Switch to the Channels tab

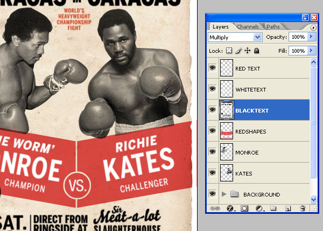pyautogui.click(x=248, y=26)
